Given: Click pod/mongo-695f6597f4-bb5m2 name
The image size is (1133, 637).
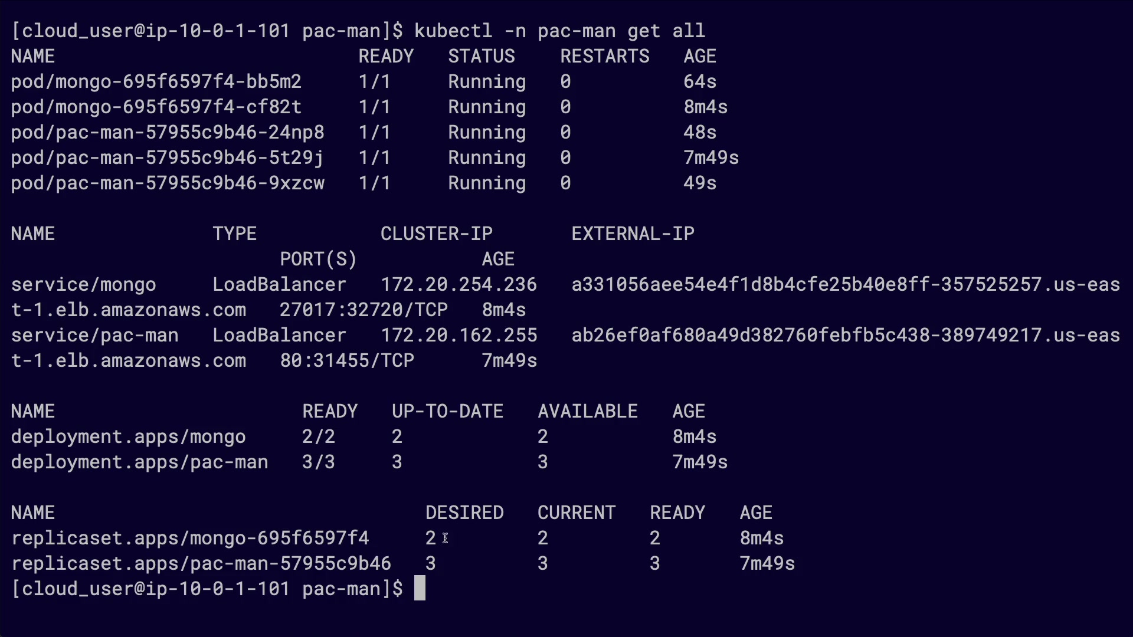Looking at the screenshot, I should [156, 81].
